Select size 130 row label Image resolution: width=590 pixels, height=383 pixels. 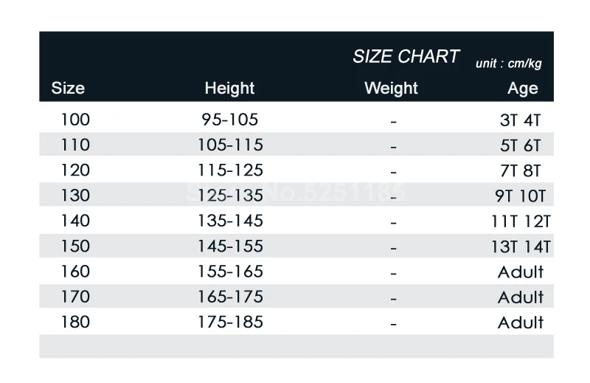75,196
